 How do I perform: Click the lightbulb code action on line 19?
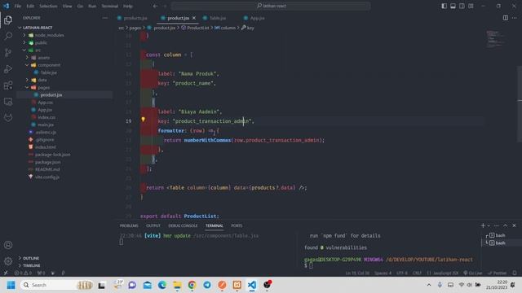(x=144, y=120)
